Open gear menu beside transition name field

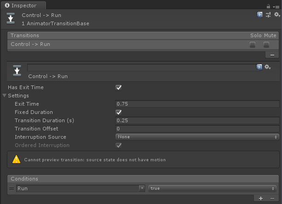[x=267, y=67]
